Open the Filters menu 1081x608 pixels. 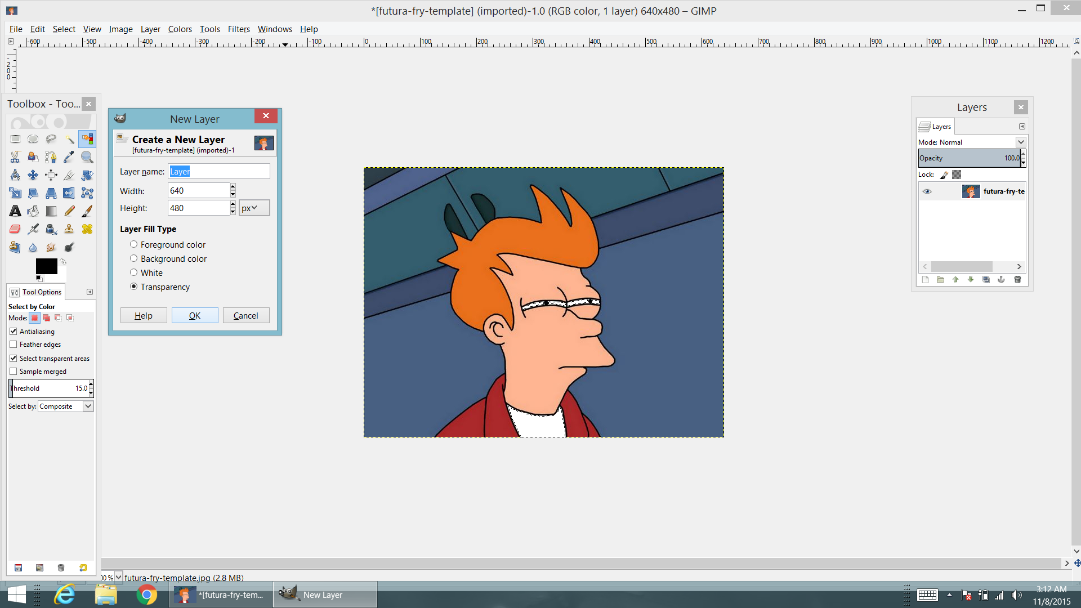(239, 29)
